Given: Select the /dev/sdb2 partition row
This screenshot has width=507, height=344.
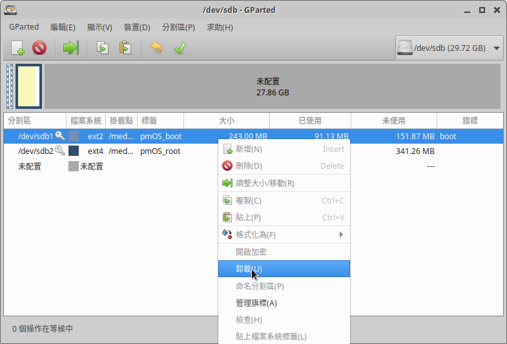Looking at the screenshot, I should point(36,151).
